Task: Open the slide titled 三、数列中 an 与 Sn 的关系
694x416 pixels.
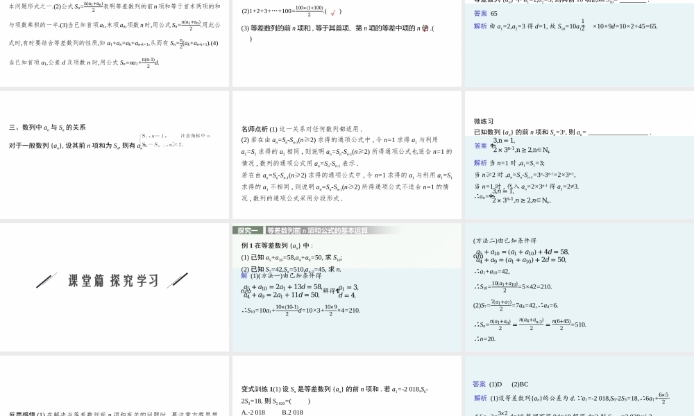Action: point(115,155)
